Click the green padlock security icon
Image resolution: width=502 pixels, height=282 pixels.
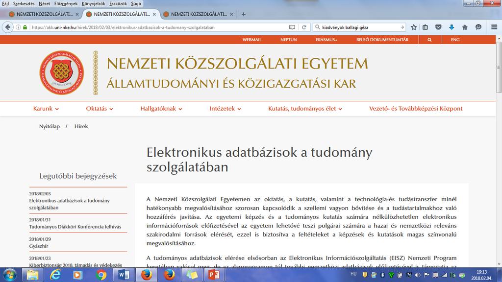(x=25, y=27)
